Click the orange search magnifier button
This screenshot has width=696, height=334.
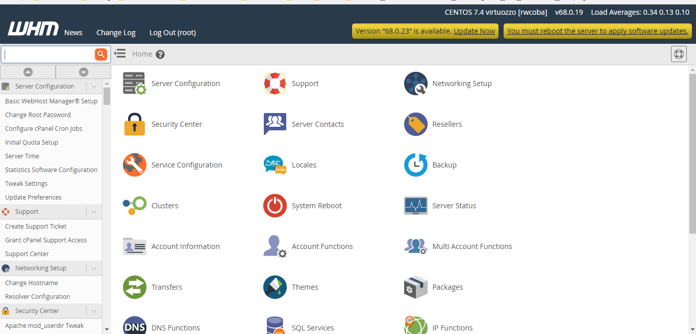[x=101, y=54]
